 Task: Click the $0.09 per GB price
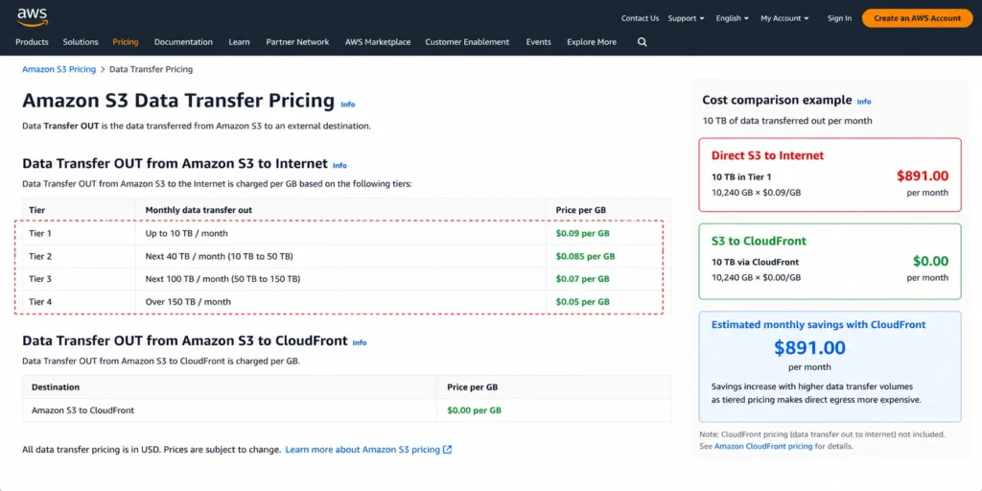(582, 234)
